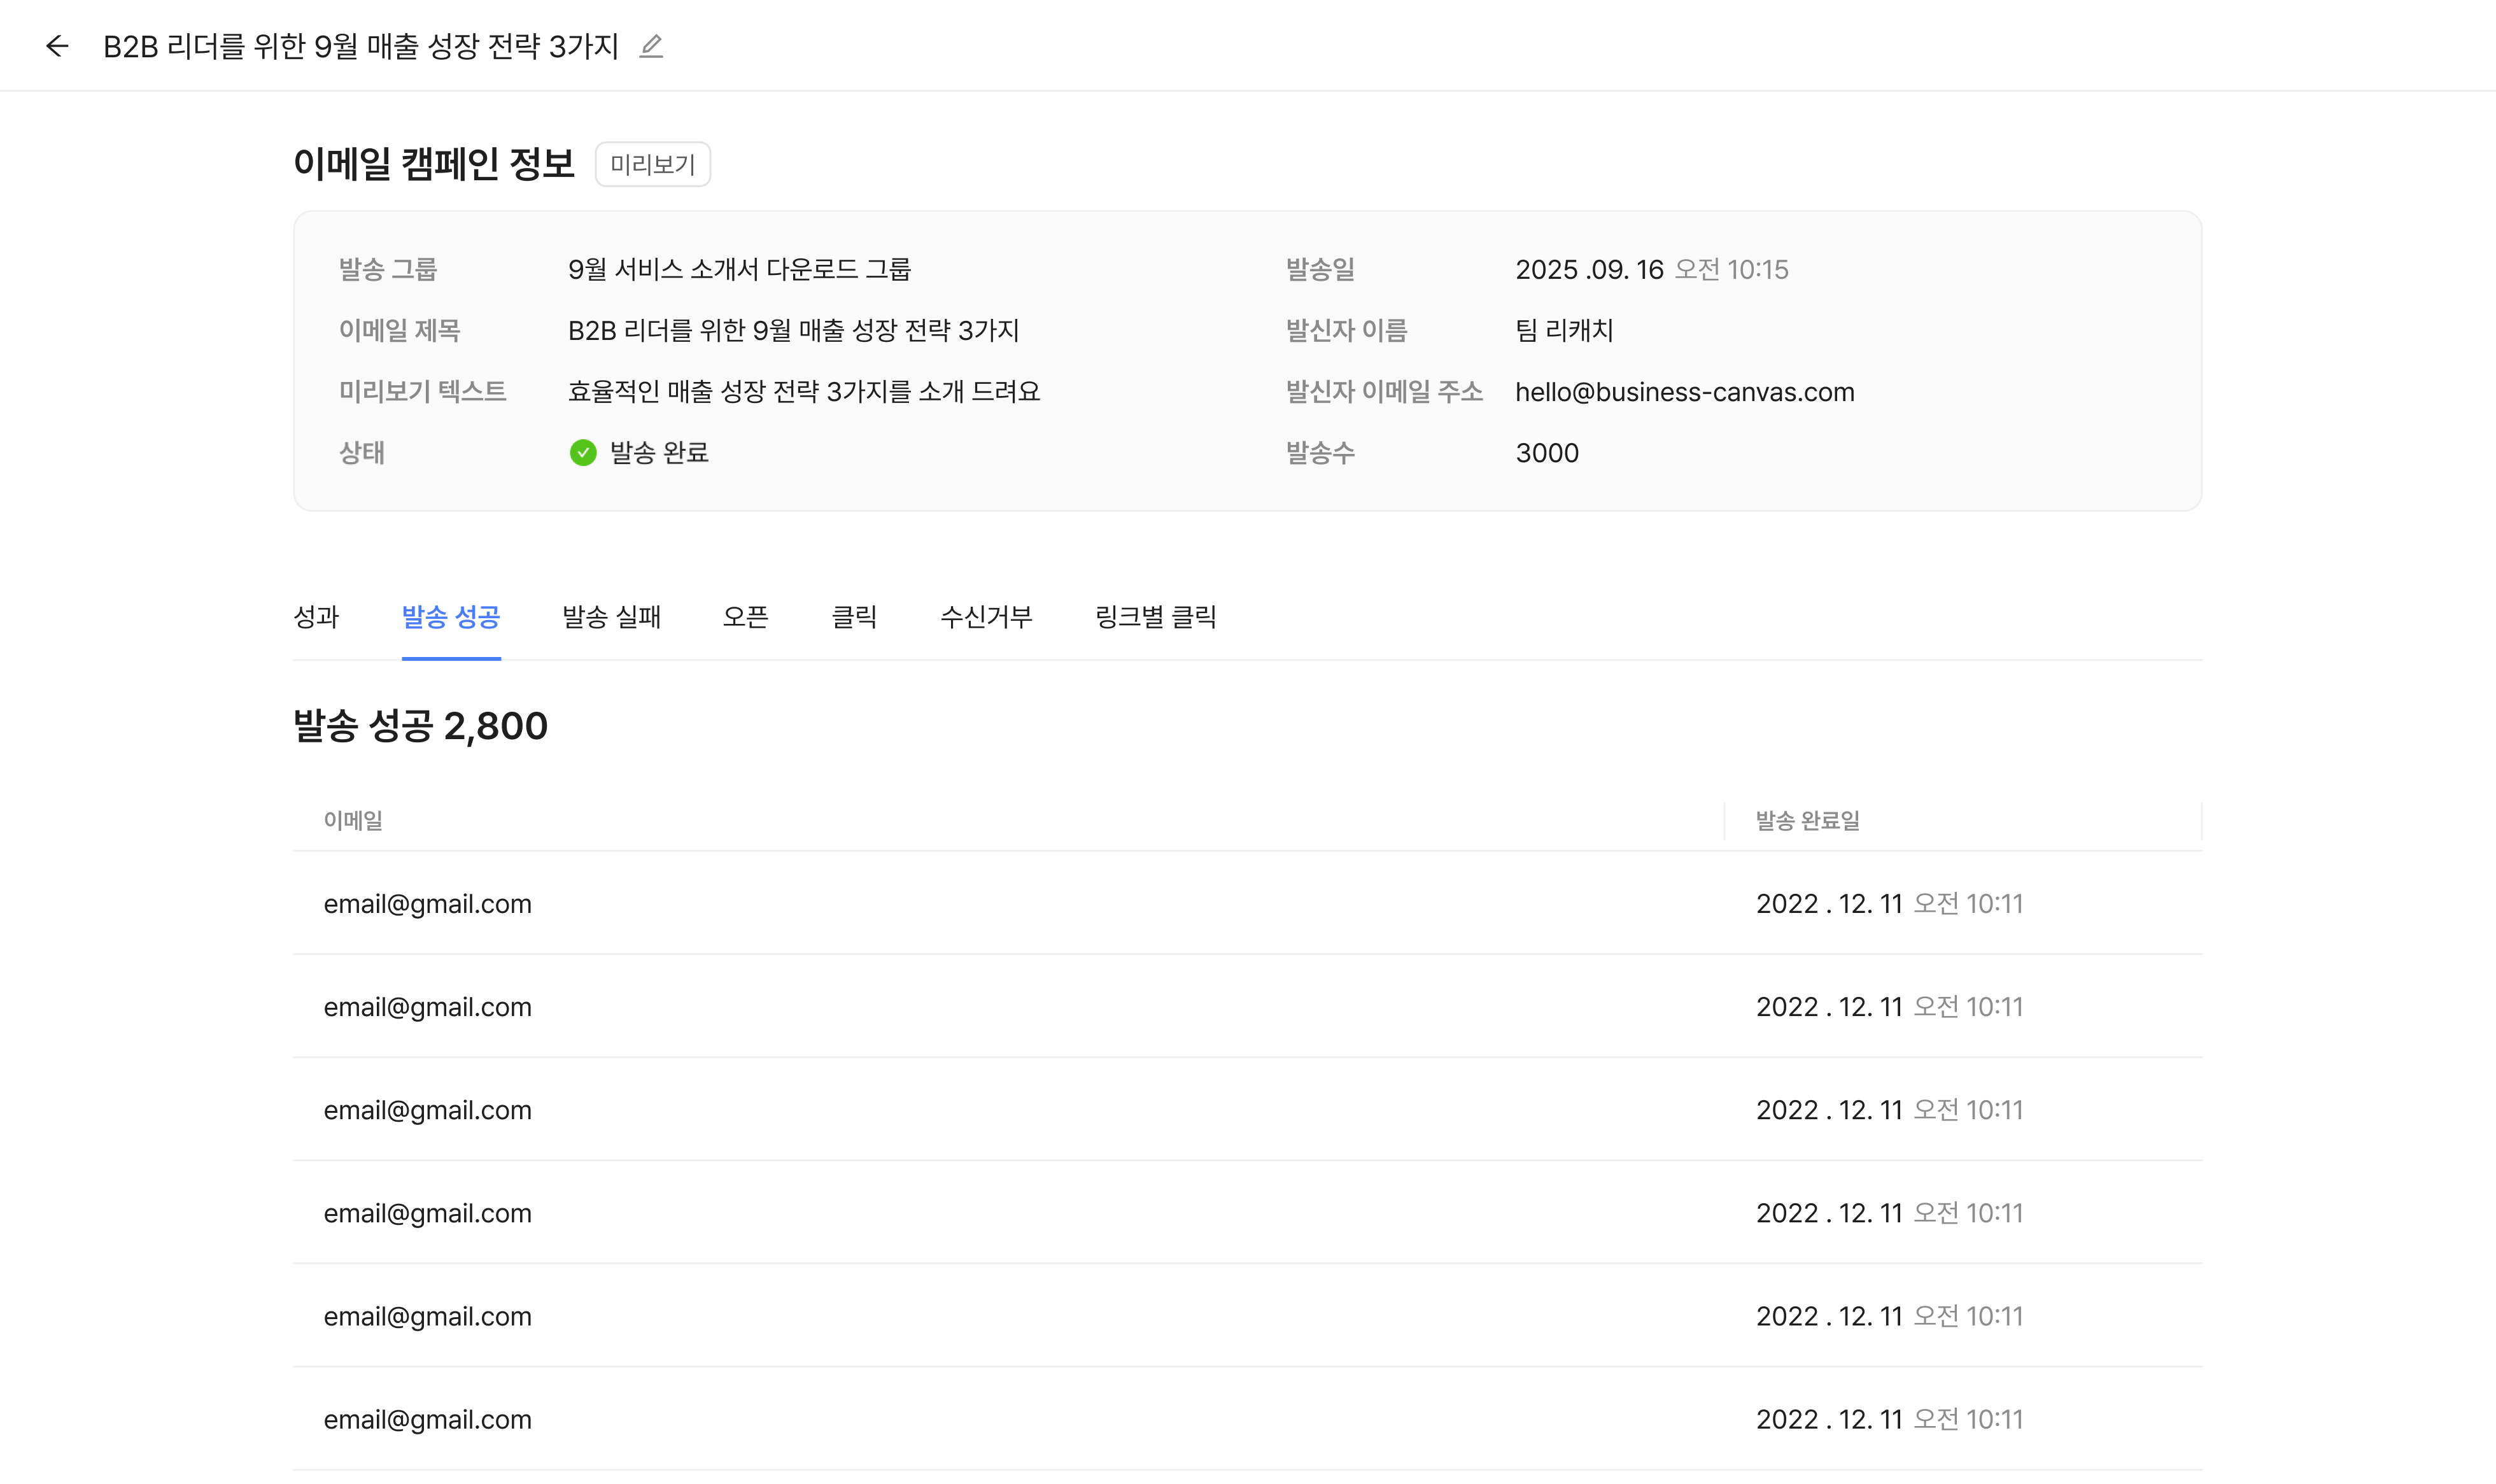This screenshot has height=1484, width=2496.
Task: Click the campaign title in the top bar
Action: coord(361,46)
